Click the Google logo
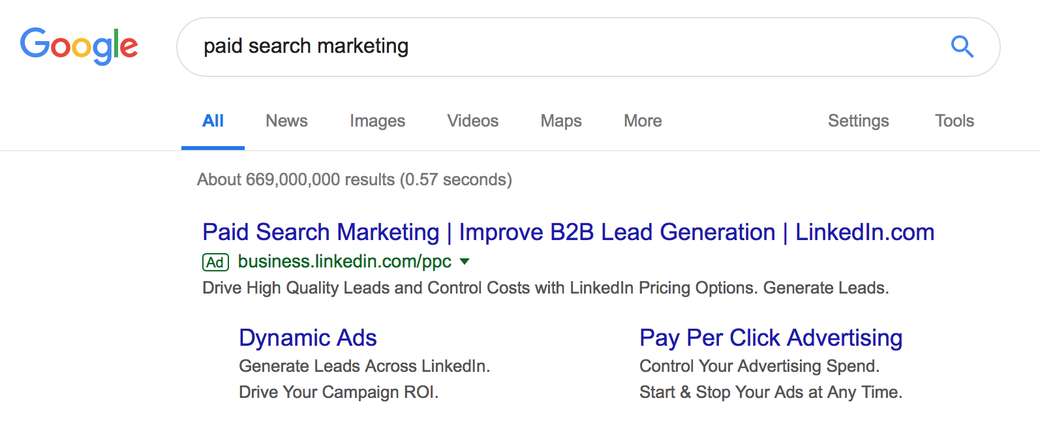Image resolution: width=1040 pixels, height=441 pixels. tap(79, 46)
